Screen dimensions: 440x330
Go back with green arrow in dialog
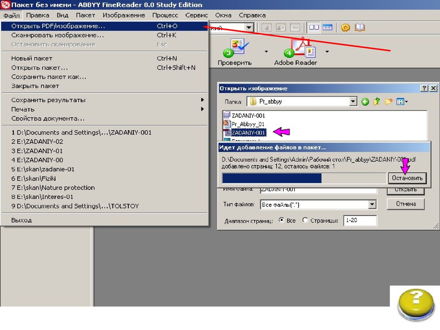pos(365,101)
